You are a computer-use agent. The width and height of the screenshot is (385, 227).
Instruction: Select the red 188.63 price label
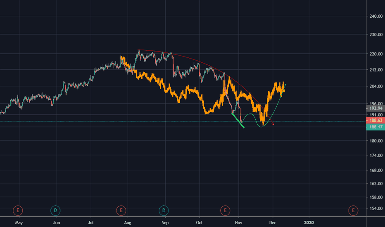tap(375, 120)
